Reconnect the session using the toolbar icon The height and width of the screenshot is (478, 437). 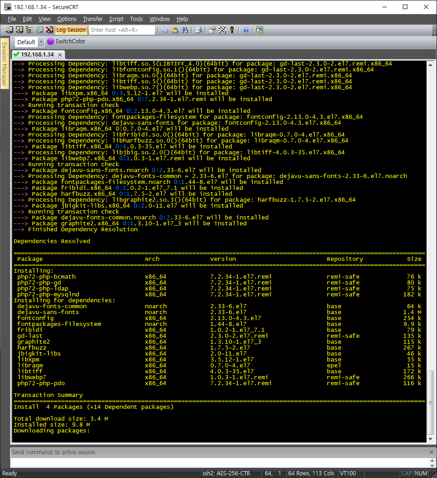click(x=40, y=30)
